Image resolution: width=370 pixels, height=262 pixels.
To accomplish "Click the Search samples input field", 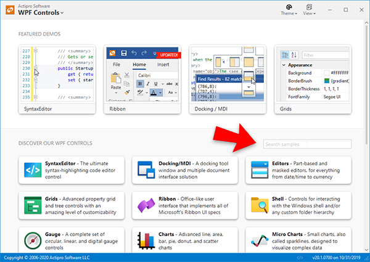I will pyautogui.click(x=307, y=144).
